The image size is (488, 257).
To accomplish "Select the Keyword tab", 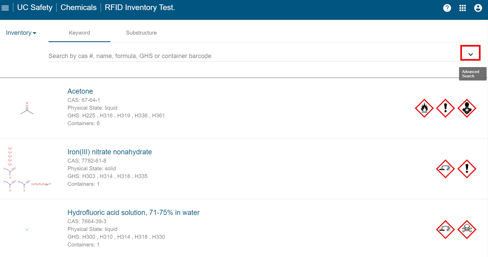I will click(79, 33).
